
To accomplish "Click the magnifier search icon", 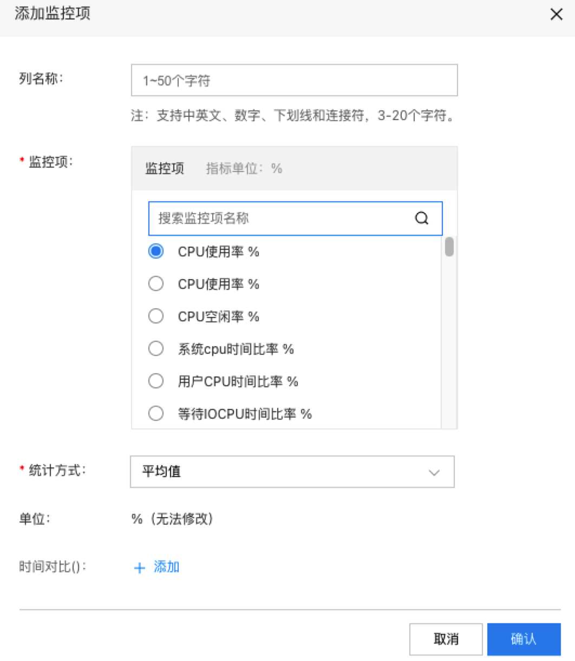I will pyautogui.click(x=422, y=218).
